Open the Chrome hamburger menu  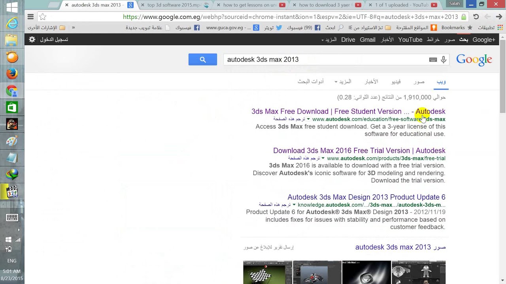(30, 17)
